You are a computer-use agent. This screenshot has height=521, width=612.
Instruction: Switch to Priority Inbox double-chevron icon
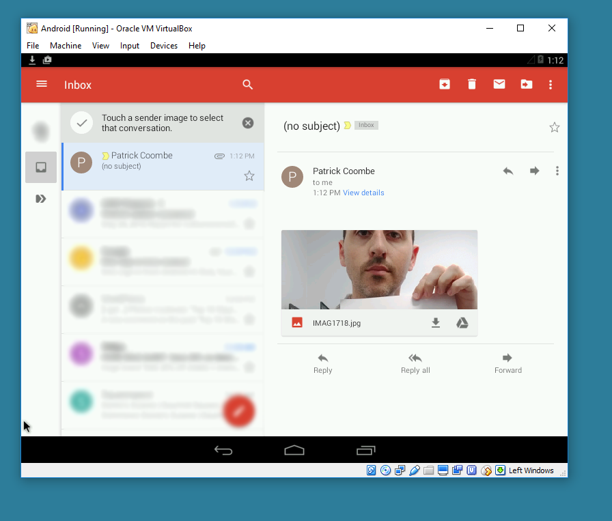coord(41,199)
